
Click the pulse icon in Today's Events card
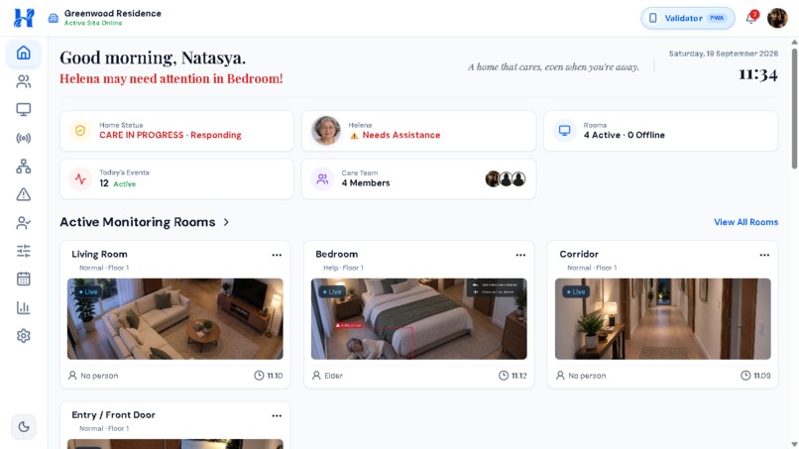[80, 178]
